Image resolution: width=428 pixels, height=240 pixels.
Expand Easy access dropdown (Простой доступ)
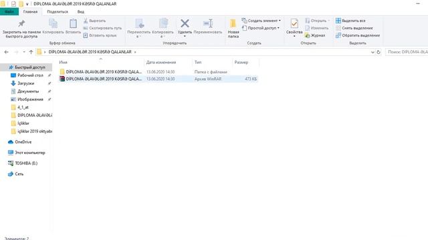click(x=261, y=28)
